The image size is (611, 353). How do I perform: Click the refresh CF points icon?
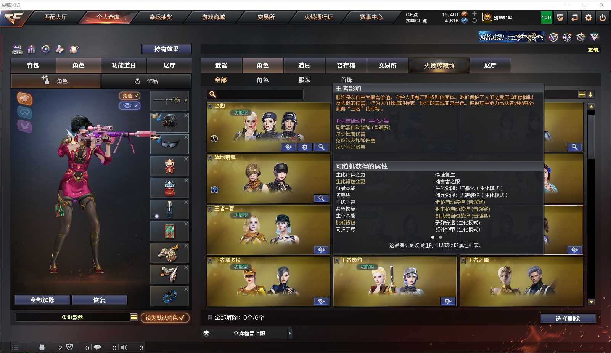(474, 21)
